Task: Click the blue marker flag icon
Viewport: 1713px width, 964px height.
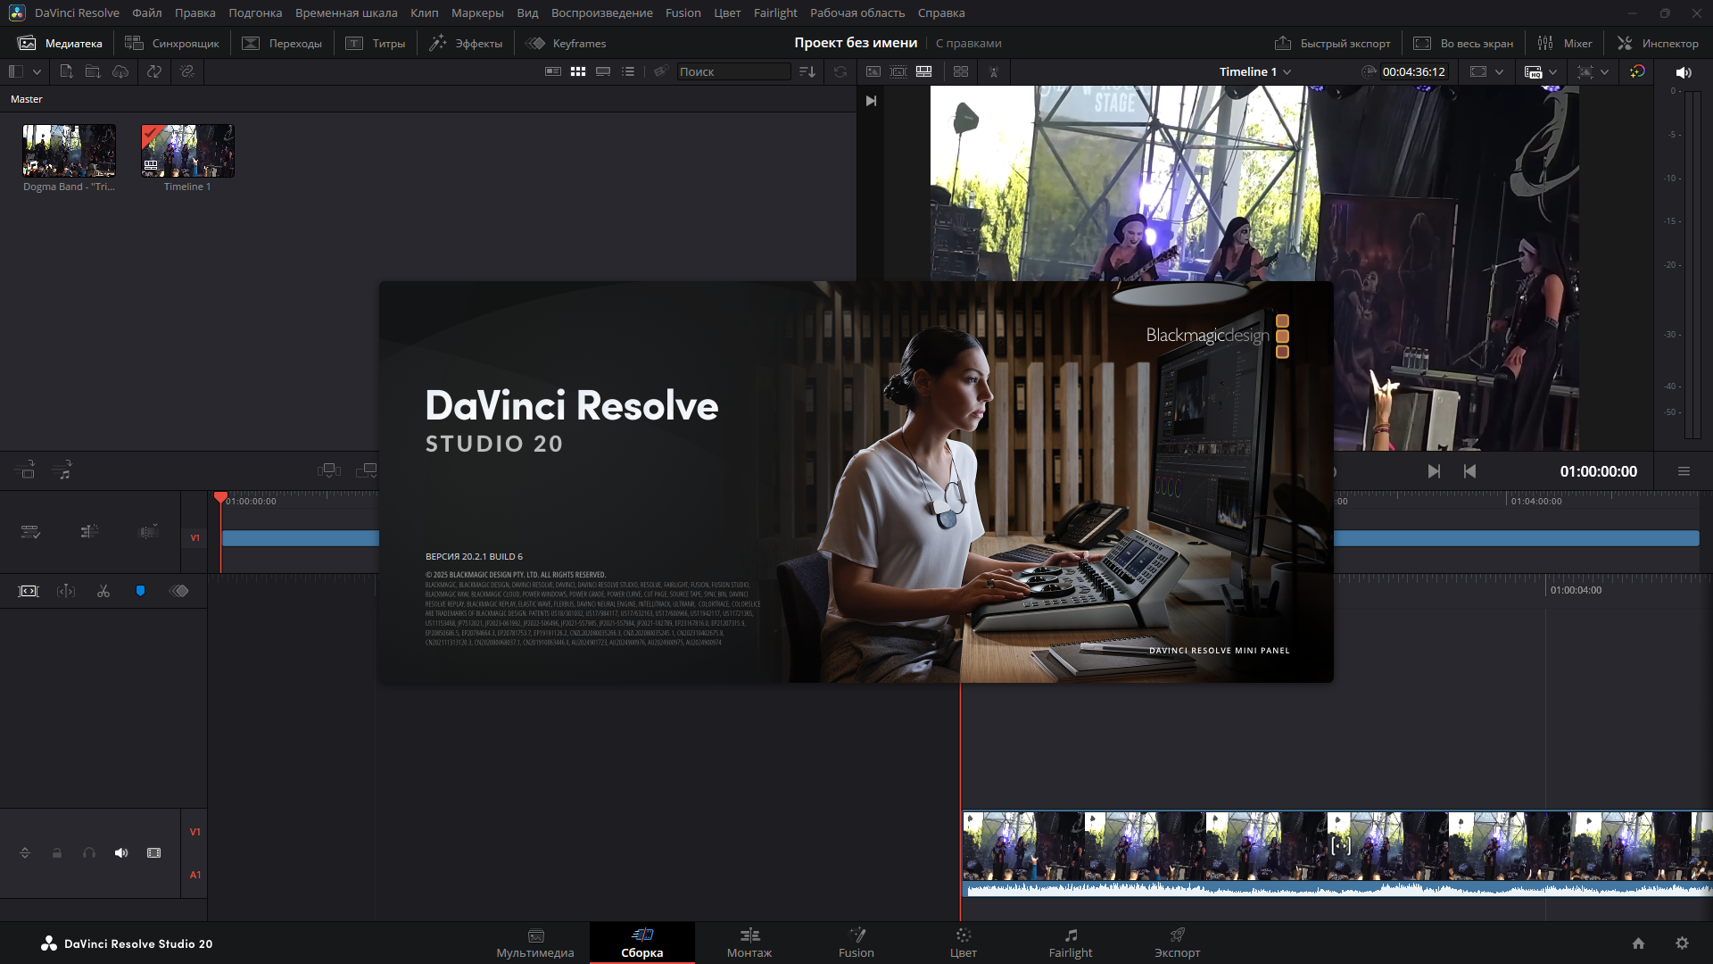Action: point(140,591)
